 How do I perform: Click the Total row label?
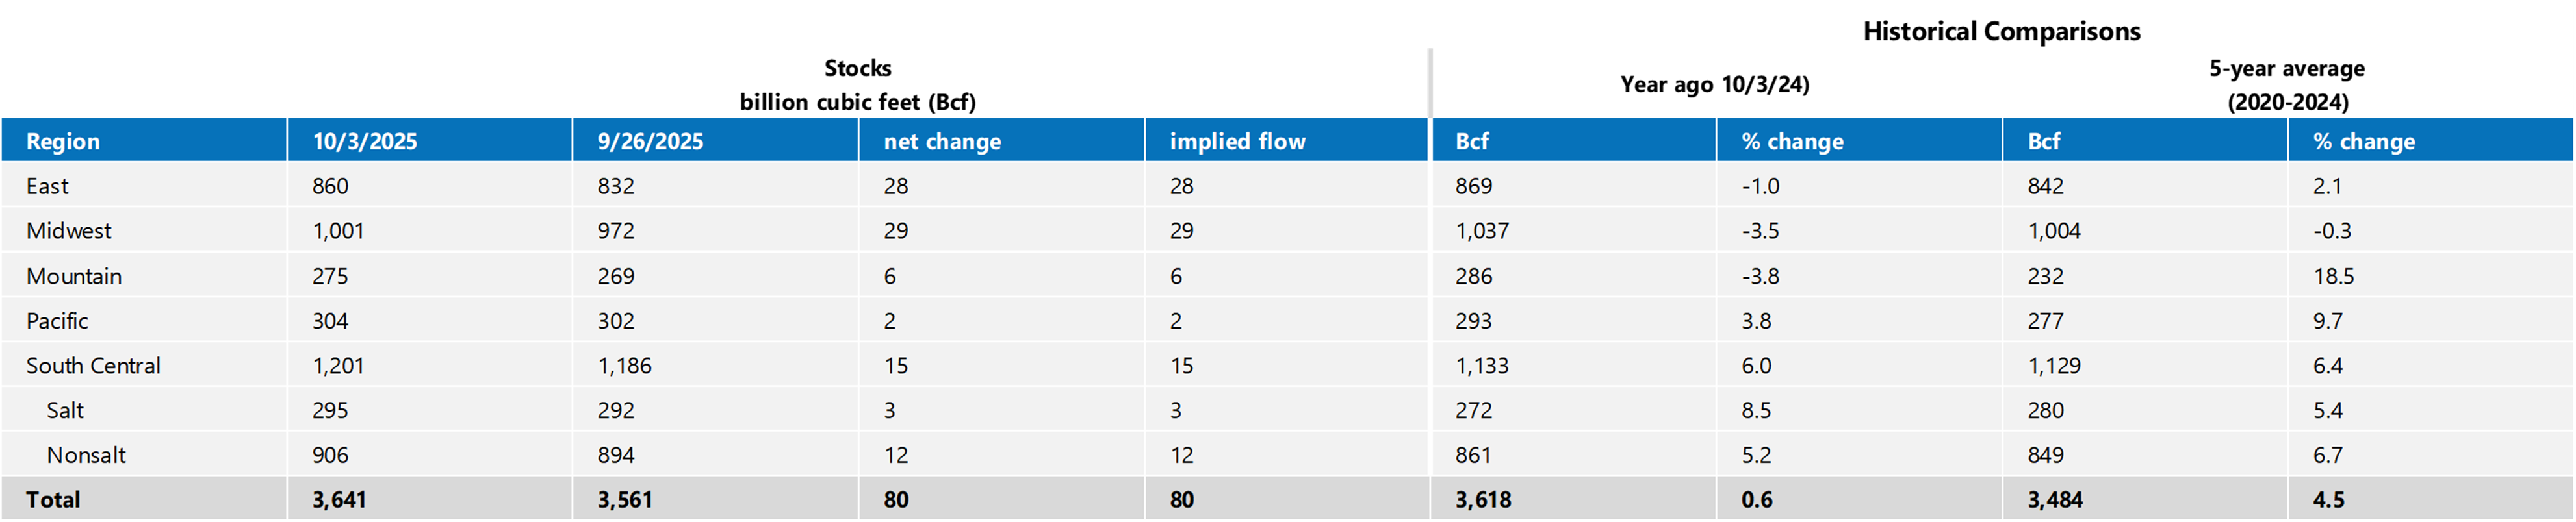point(53,500)
